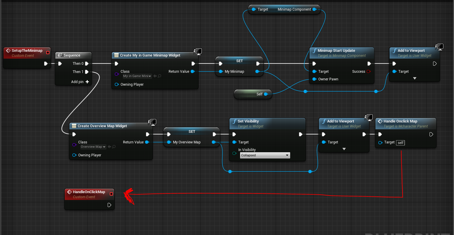Click the monitor icon on the lower Add to Viewport node
454x235 pixels.
(x=369, y=117)
